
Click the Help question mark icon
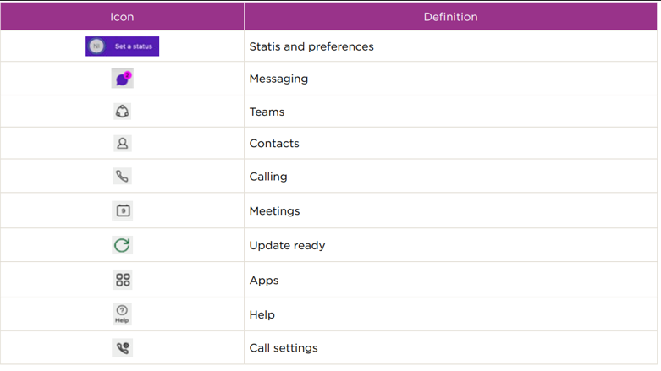coord(122,314)
